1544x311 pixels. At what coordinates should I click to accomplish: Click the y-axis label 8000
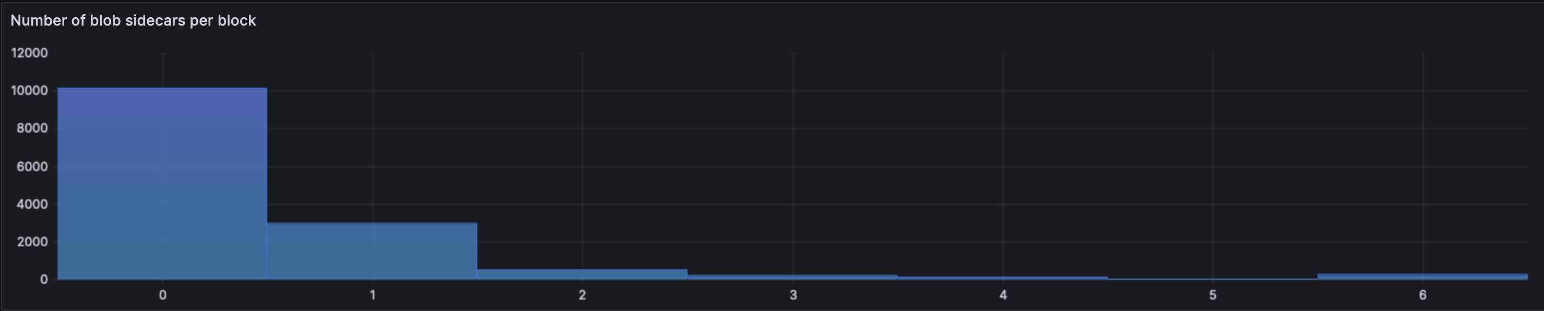pyautogui.click(x=32, y=128)
